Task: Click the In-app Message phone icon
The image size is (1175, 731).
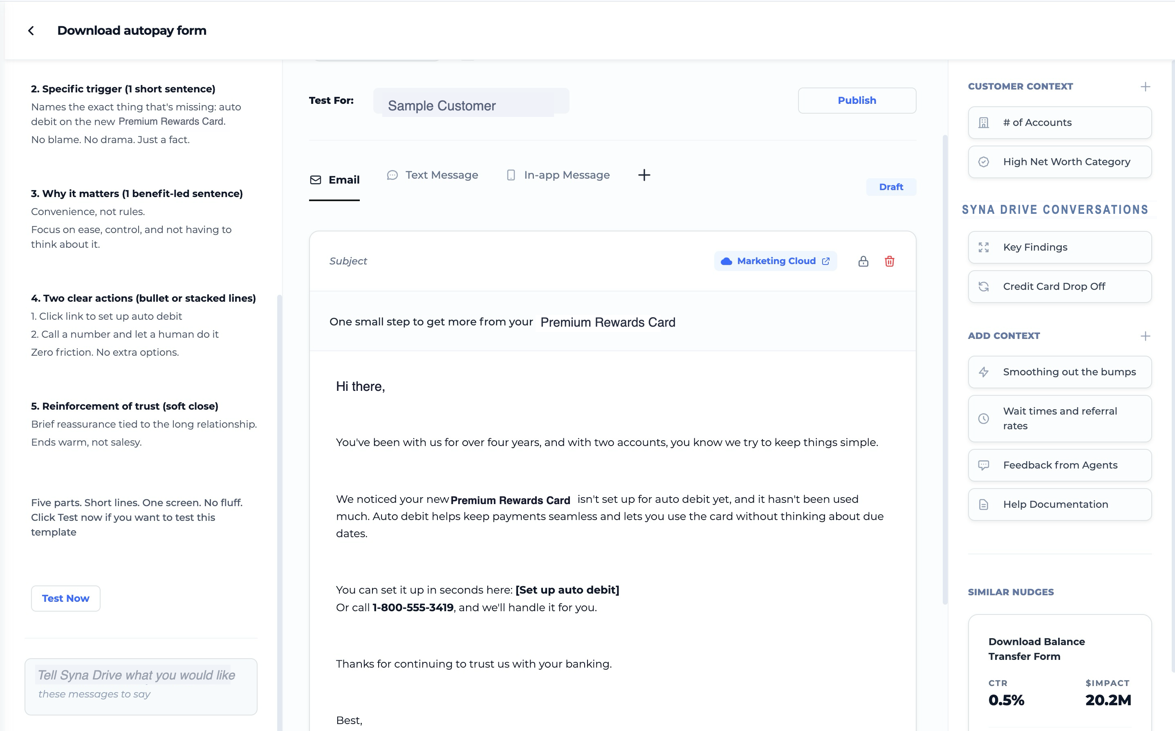Action: click(x=511, y=175)
